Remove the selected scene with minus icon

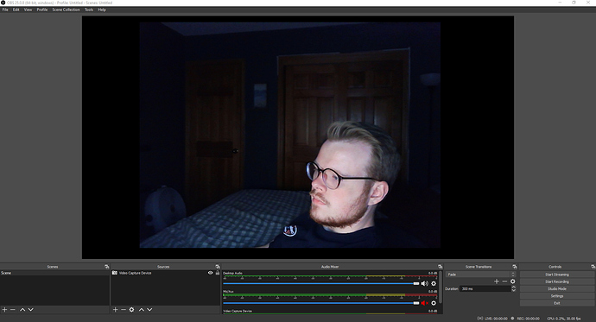(13, 310)
